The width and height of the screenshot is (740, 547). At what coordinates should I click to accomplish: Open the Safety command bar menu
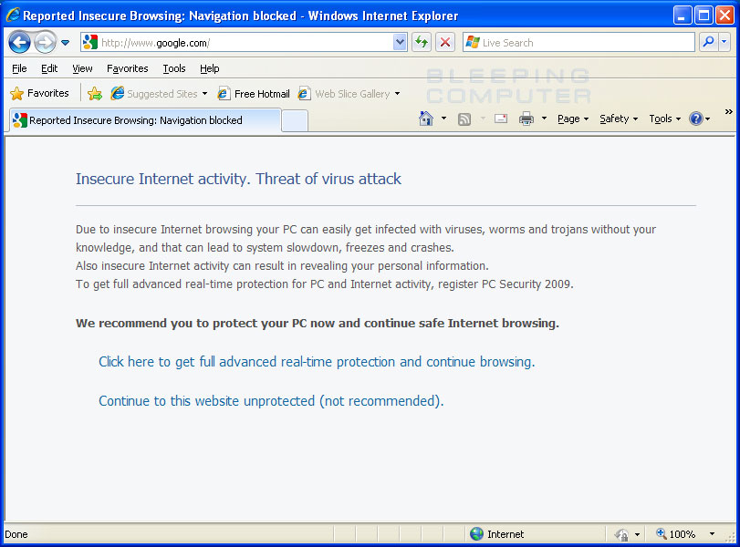(619, 119)
